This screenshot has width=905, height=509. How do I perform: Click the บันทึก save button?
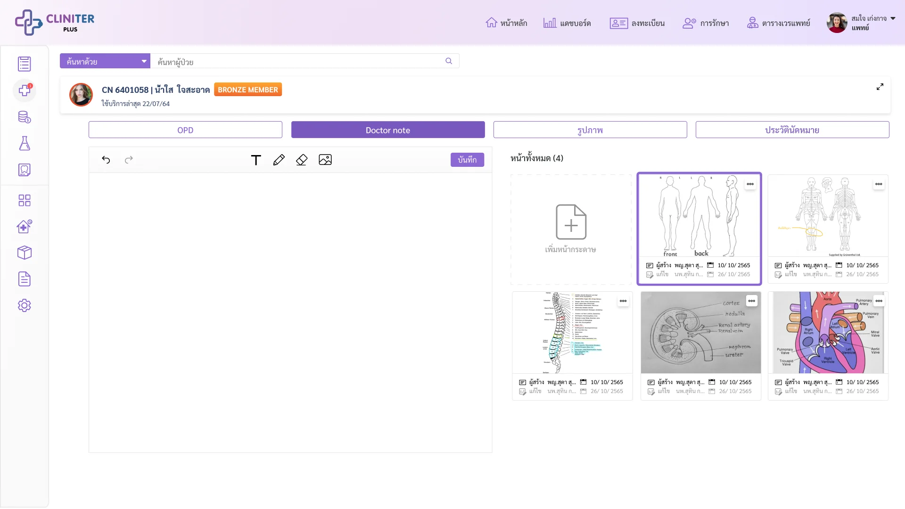click(467, 160)
